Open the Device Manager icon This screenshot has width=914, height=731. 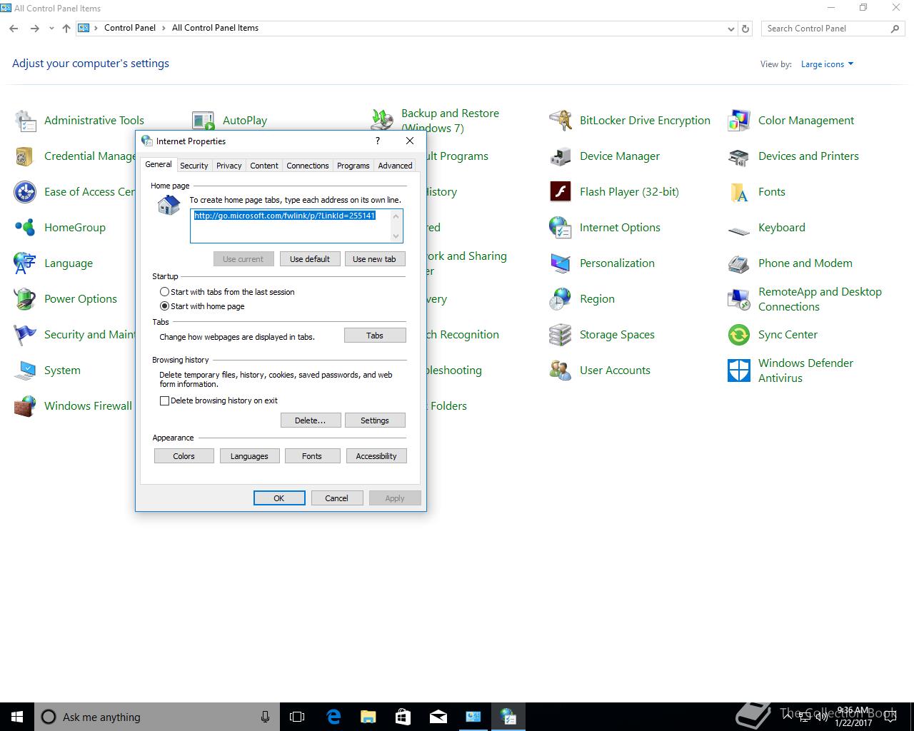pyautogui.click(x=561, y=156)
